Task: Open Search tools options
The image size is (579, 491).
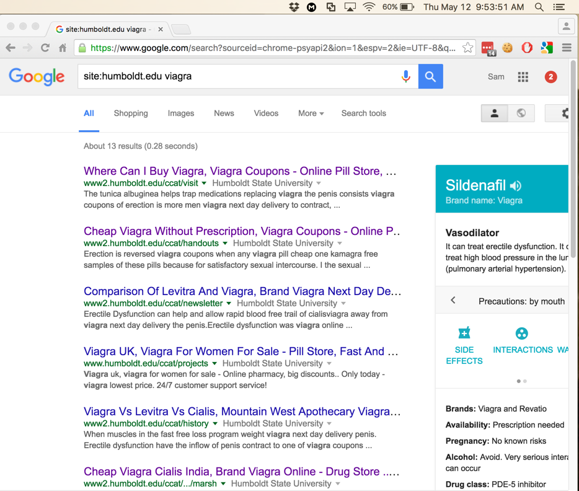Action: pyautogui.click(x=363, y=113)
